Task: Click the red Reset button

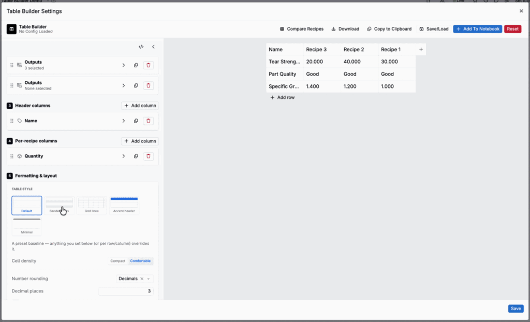Action: [x=512, y=29]
